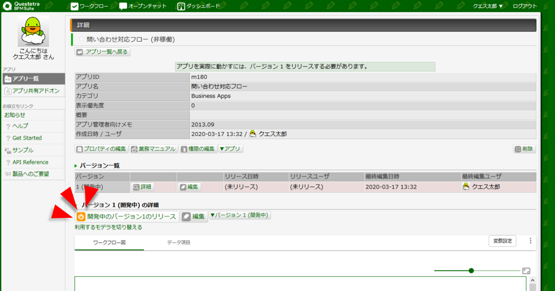Click the 最終編集日時 column header
555x291 pixels.
pos(412,176)
